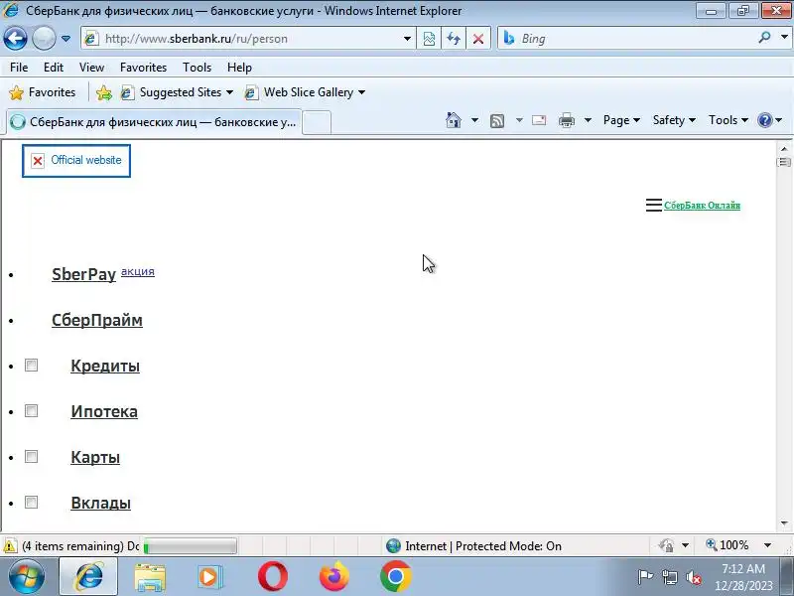Go back with the Back arrow button
Viewport: 794px width, 596px height.
point(15,38)
